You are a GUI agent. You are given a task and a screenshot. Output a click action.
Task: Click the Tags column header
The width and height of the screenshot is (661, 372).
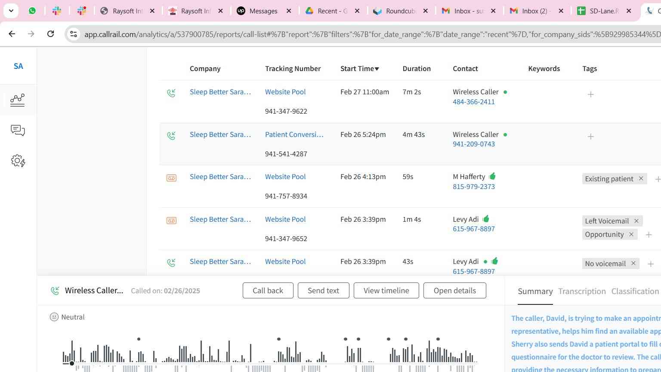589,68
